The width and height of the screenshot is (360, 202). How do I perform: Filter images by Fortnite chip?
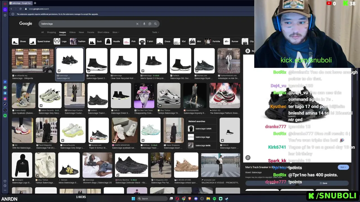point(213,42)
